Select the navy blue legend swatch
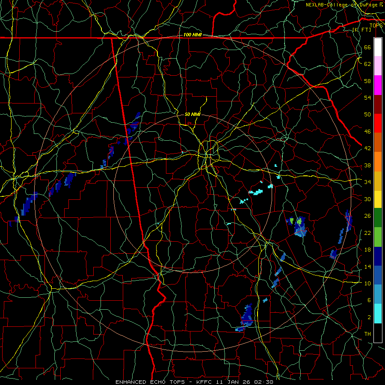The height and width of the screenshot is (385, 385). click(378, 256)
